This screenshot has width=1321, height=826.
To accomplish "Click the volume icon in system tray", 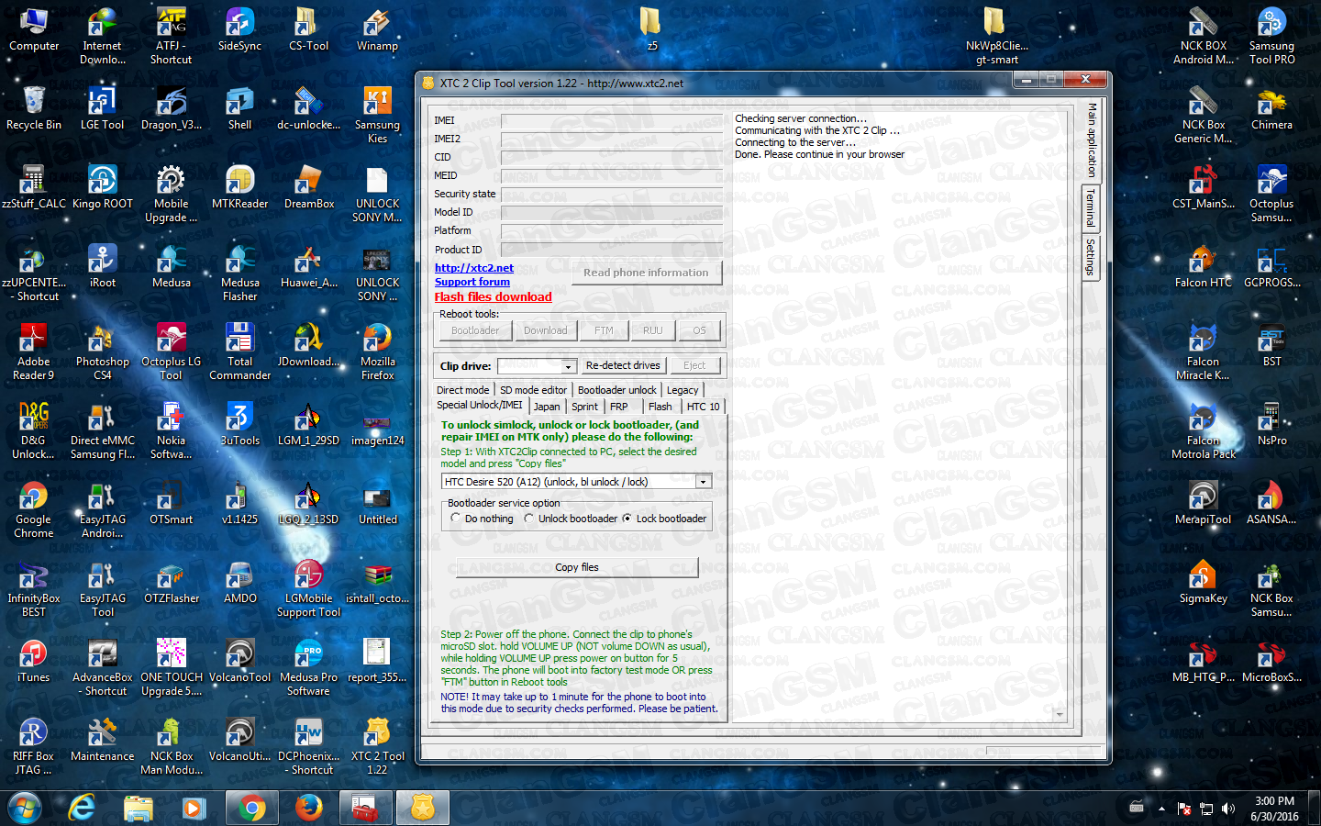I will click(x=1228, y=809).
